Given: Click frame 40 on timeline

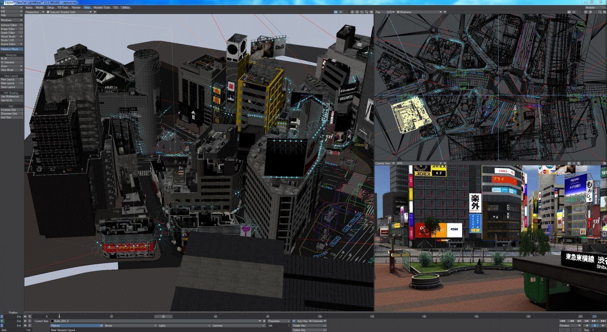Looking at the screenshot, I should coord(163,316).
